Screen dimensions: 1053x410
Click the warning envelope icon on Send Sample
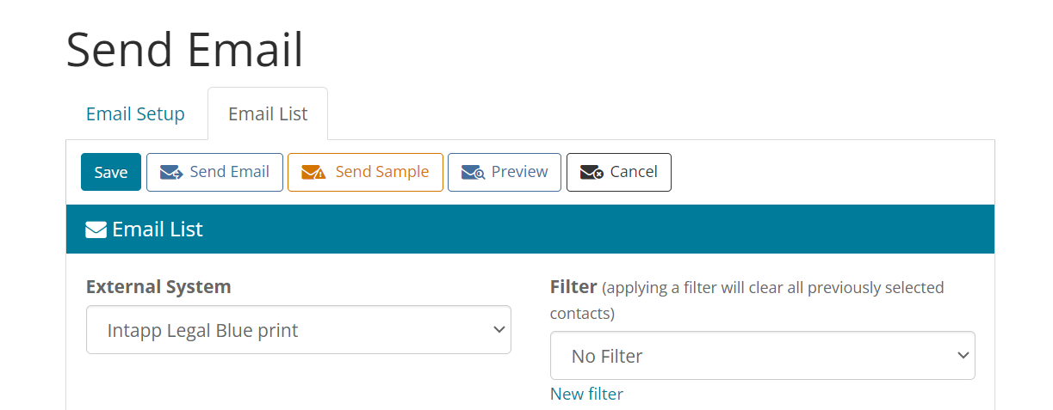coord(313,172)
